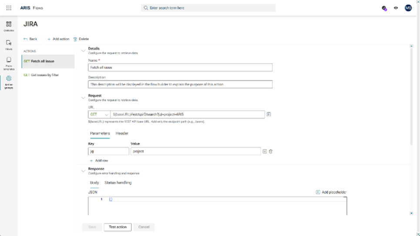Select 'Get issues by filter' action

point(44,75)
